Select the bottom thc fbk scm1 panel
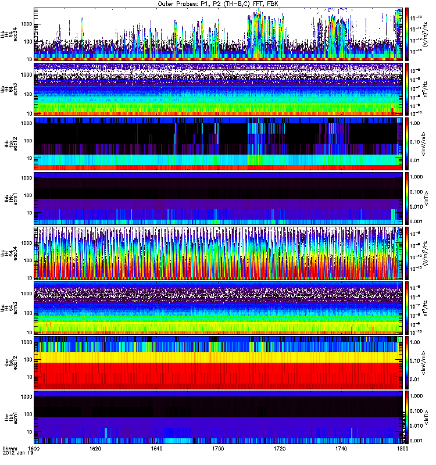The image size is (436, 465). [218, 417]
